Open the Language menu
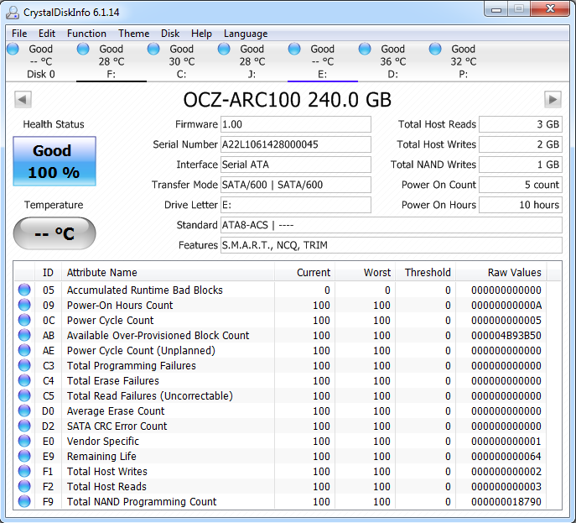The image size is (576, 523). (246, 34)
